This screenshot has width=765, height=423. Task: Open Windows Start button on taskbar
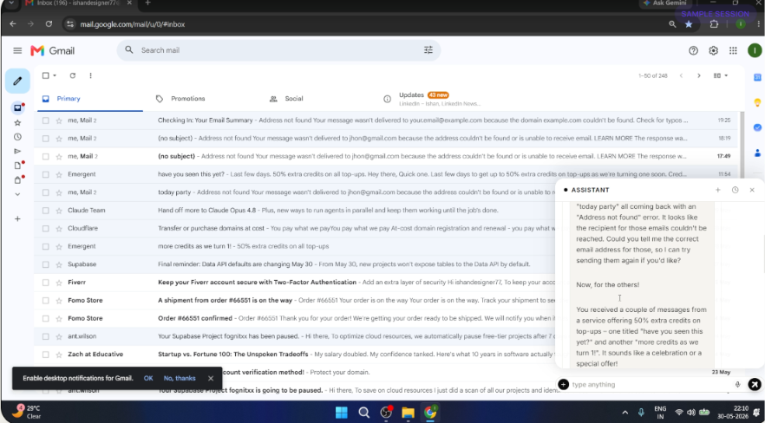coord(342,413)
